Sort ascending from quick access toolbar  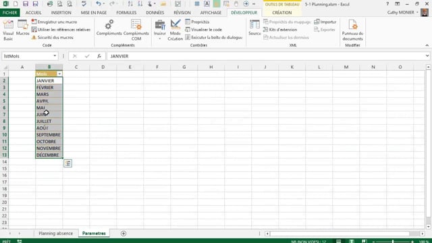click(130, 4)
